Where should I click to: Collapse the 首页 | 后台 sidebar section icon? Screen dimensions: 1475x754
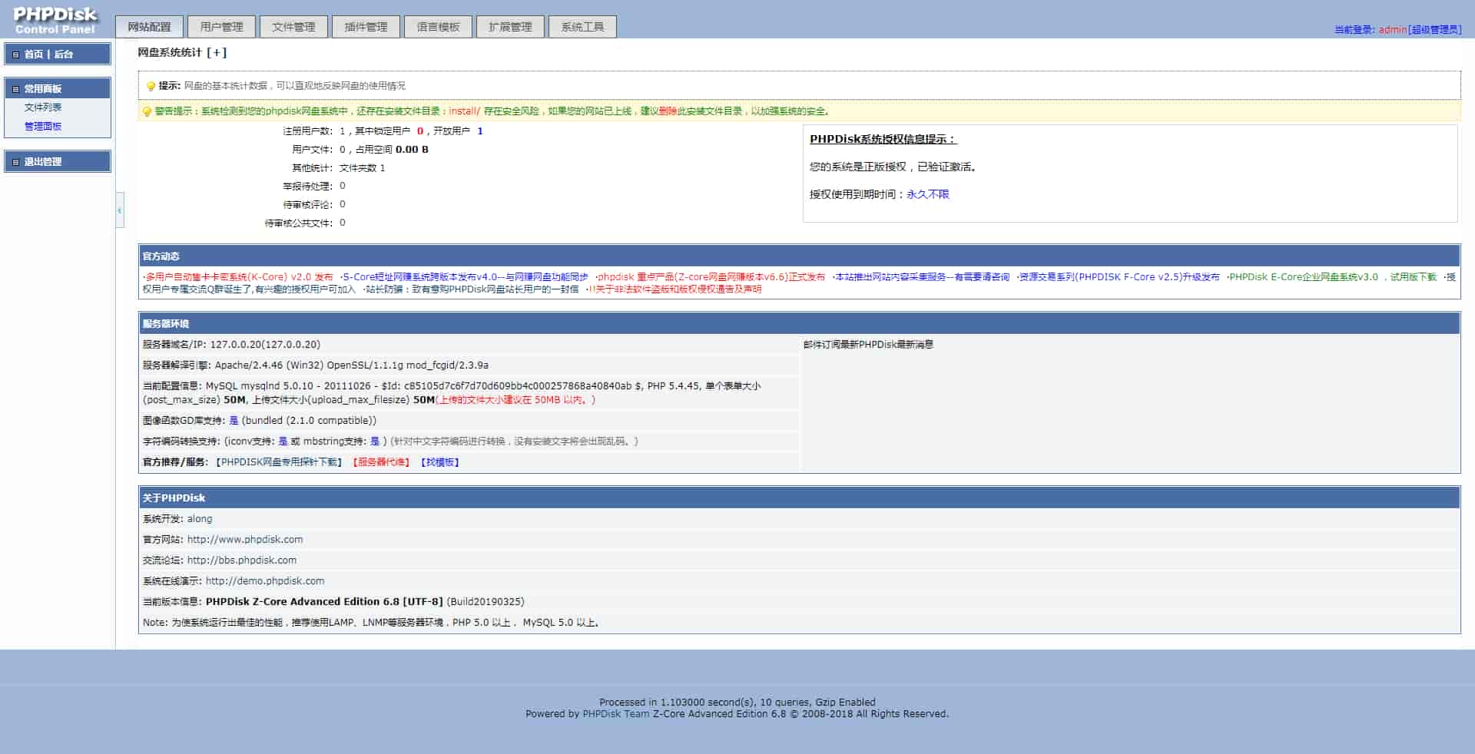15,55
